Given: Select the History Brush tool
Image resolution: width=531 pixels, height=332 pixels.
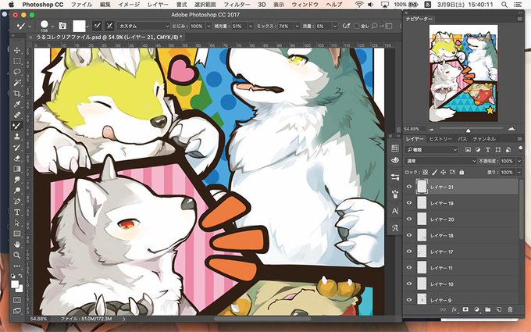Looking at the screenshot, I should (x=17, y=148).
